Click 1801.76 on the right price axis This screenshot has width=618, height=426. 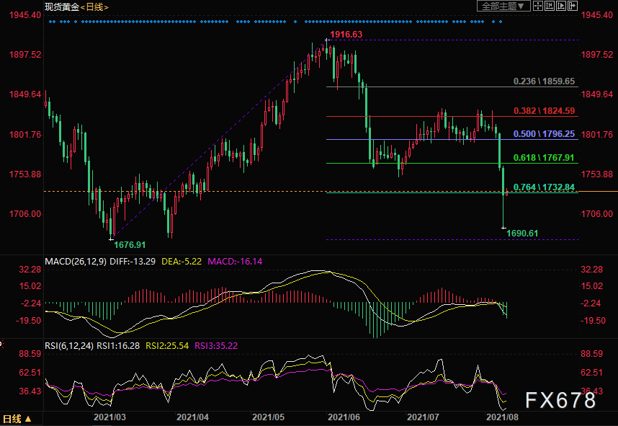[x=598, y=135]
